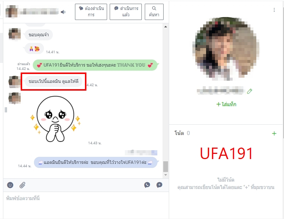Click the panel resize handle left of sticker
284x219 pixels.
coord(6,110)
